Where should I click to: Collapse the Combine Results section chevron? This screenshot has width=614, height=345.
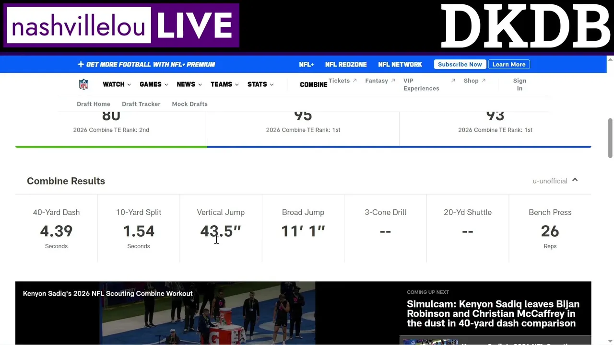point(575,180)
